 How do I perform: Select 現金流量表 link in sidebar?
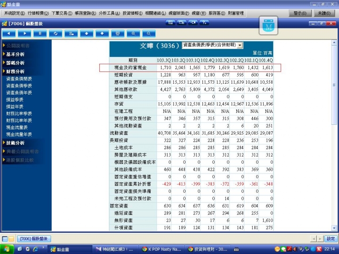[x=17, y=127]
